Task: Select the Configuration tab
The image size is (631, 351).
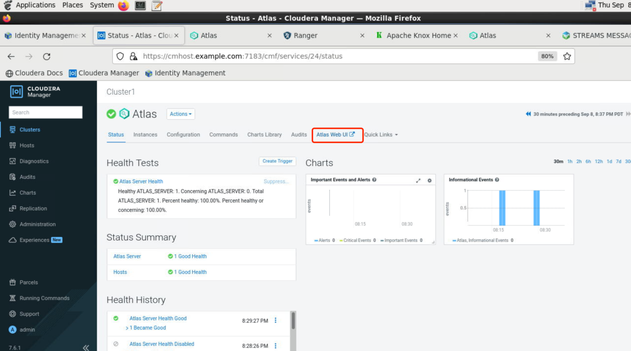Action: [x=183, y=135]
